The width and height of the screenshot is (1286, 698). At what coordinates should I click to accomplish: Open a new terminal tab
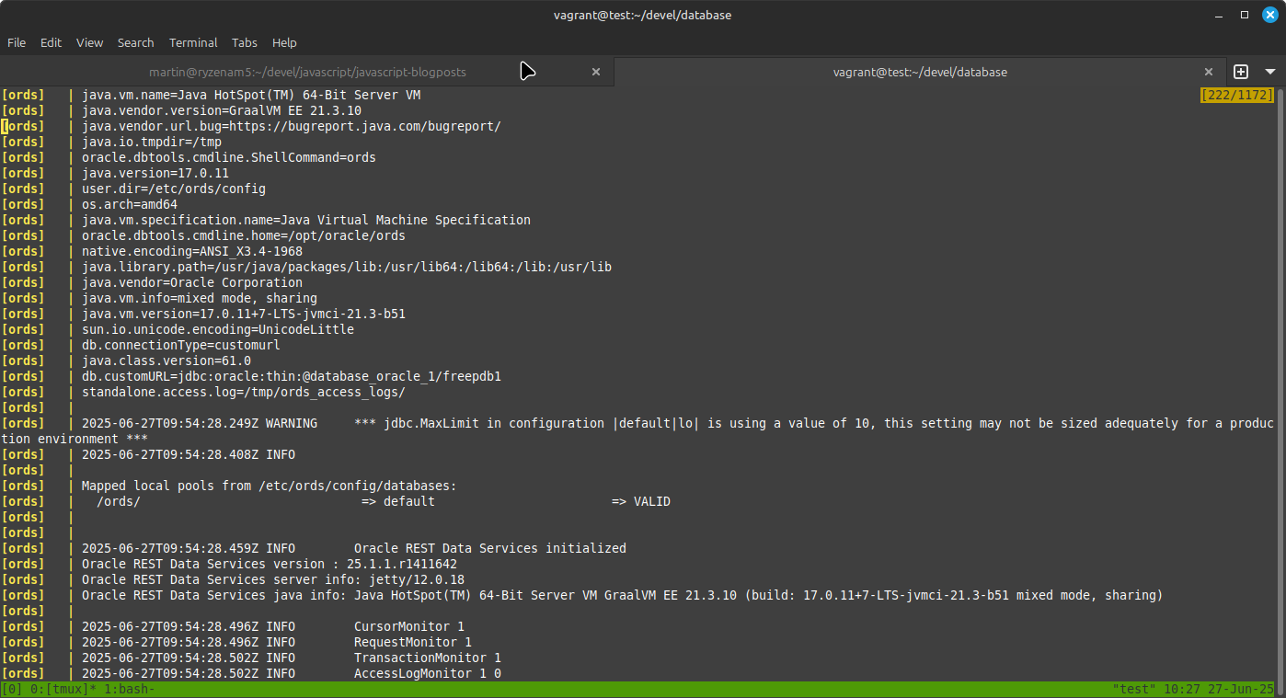[1241, 72]
